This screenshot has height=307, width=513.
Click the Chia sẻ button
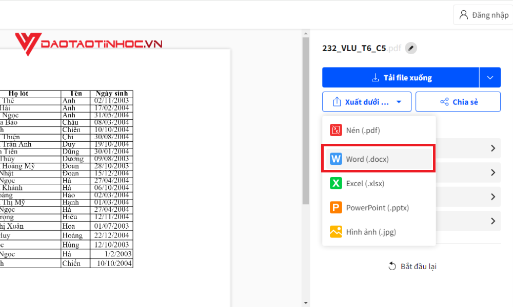click(458, 101)
